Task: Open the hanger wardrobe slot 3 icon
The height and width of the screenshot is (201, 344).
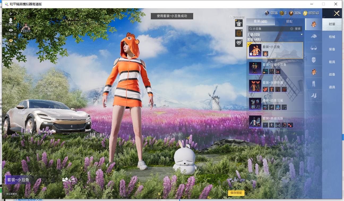Action: tap(239, 24)
